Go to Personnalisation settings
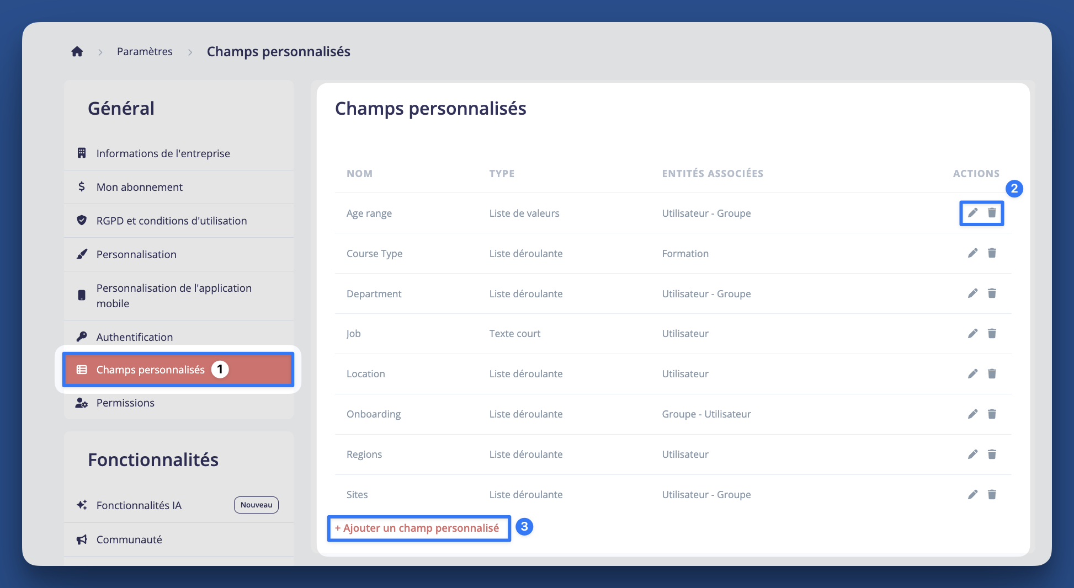1074x588 pixels. pos(179,254)
